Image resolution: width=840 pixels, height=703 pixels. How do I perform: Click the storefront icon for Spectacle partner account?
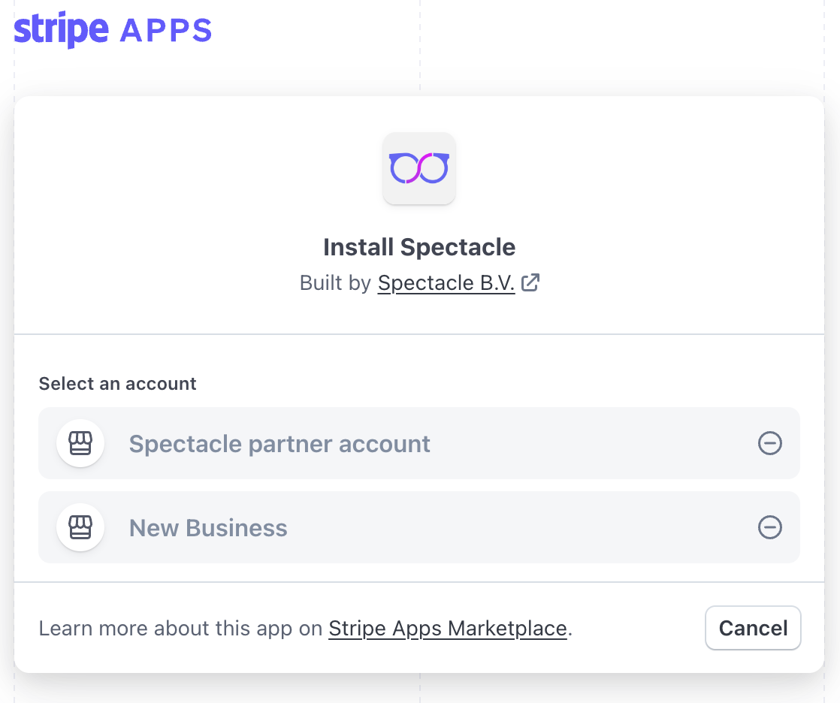click(80, 443)
